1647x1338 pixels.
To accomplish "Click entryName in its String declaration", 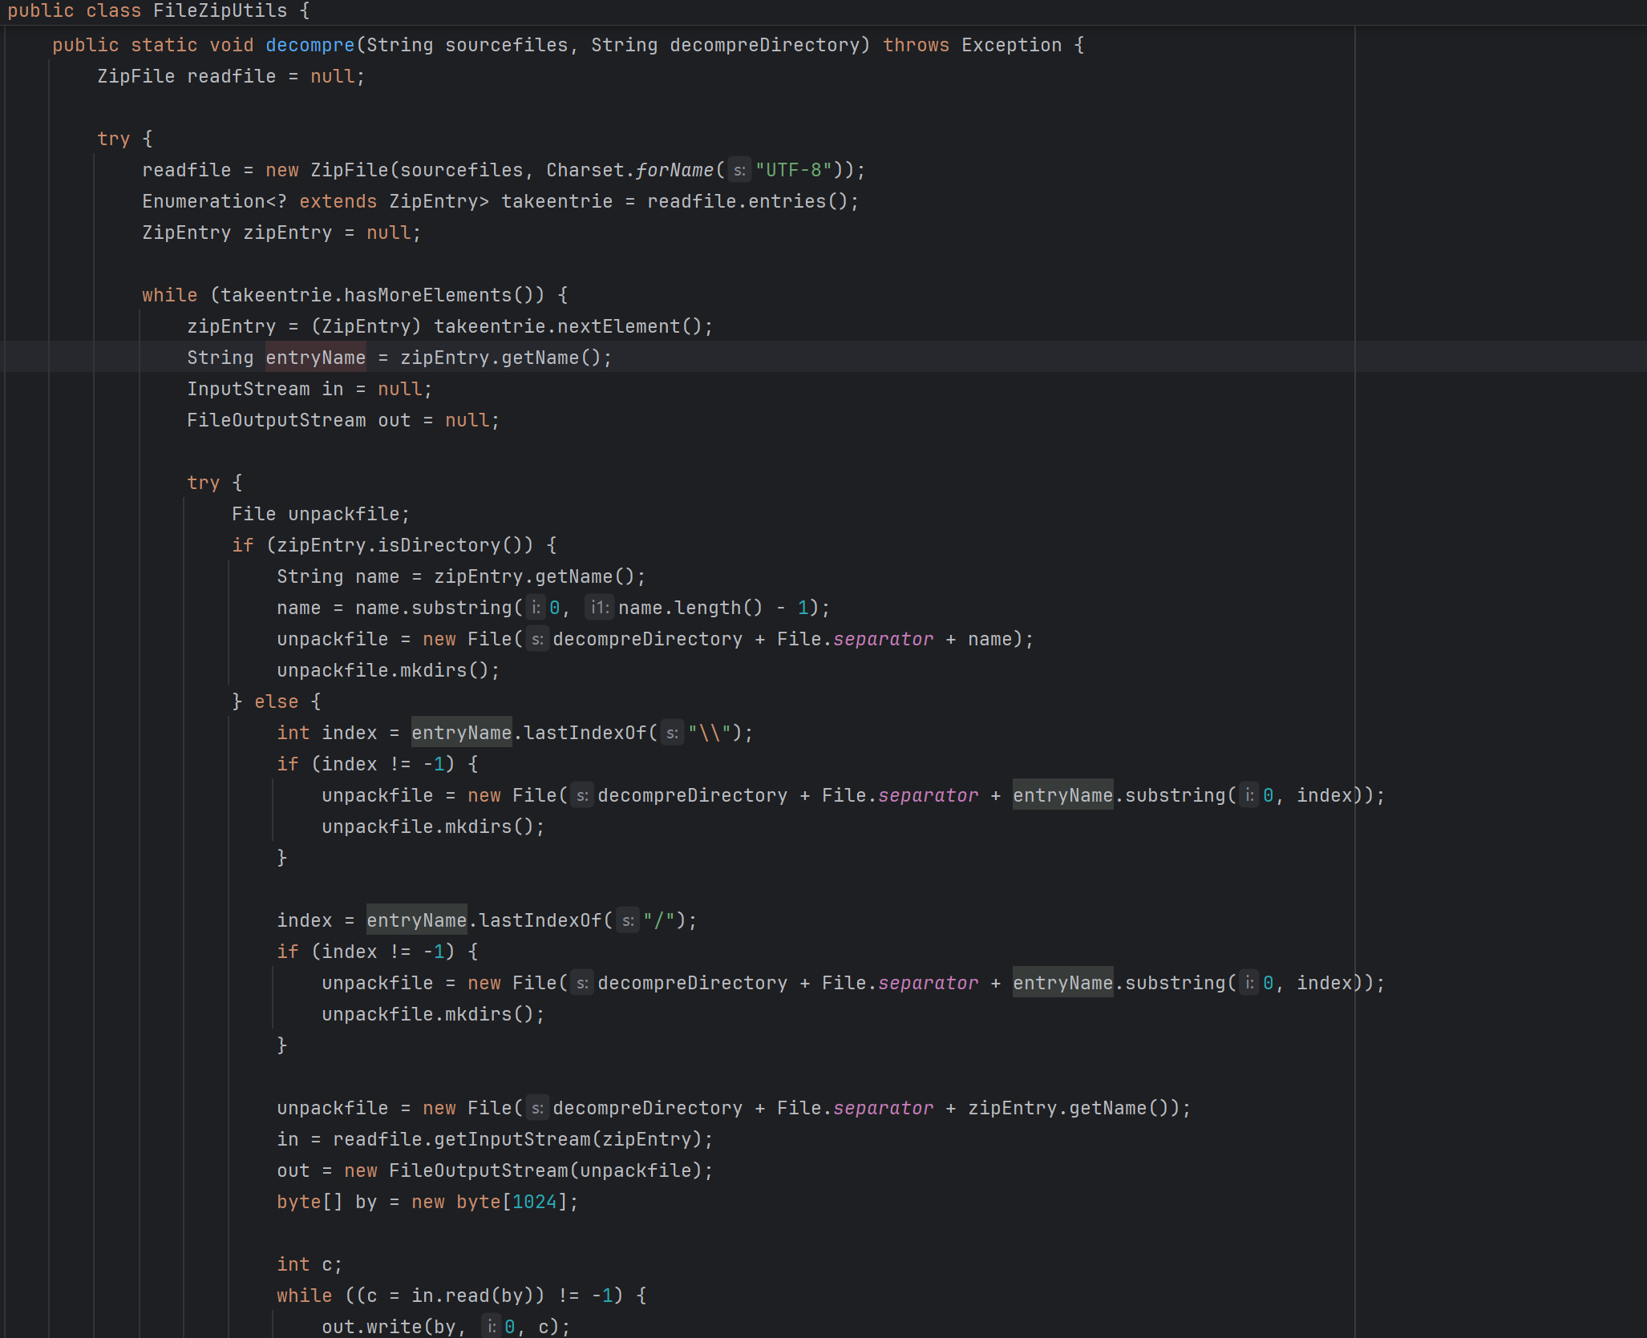I will (x=315, y=358).
